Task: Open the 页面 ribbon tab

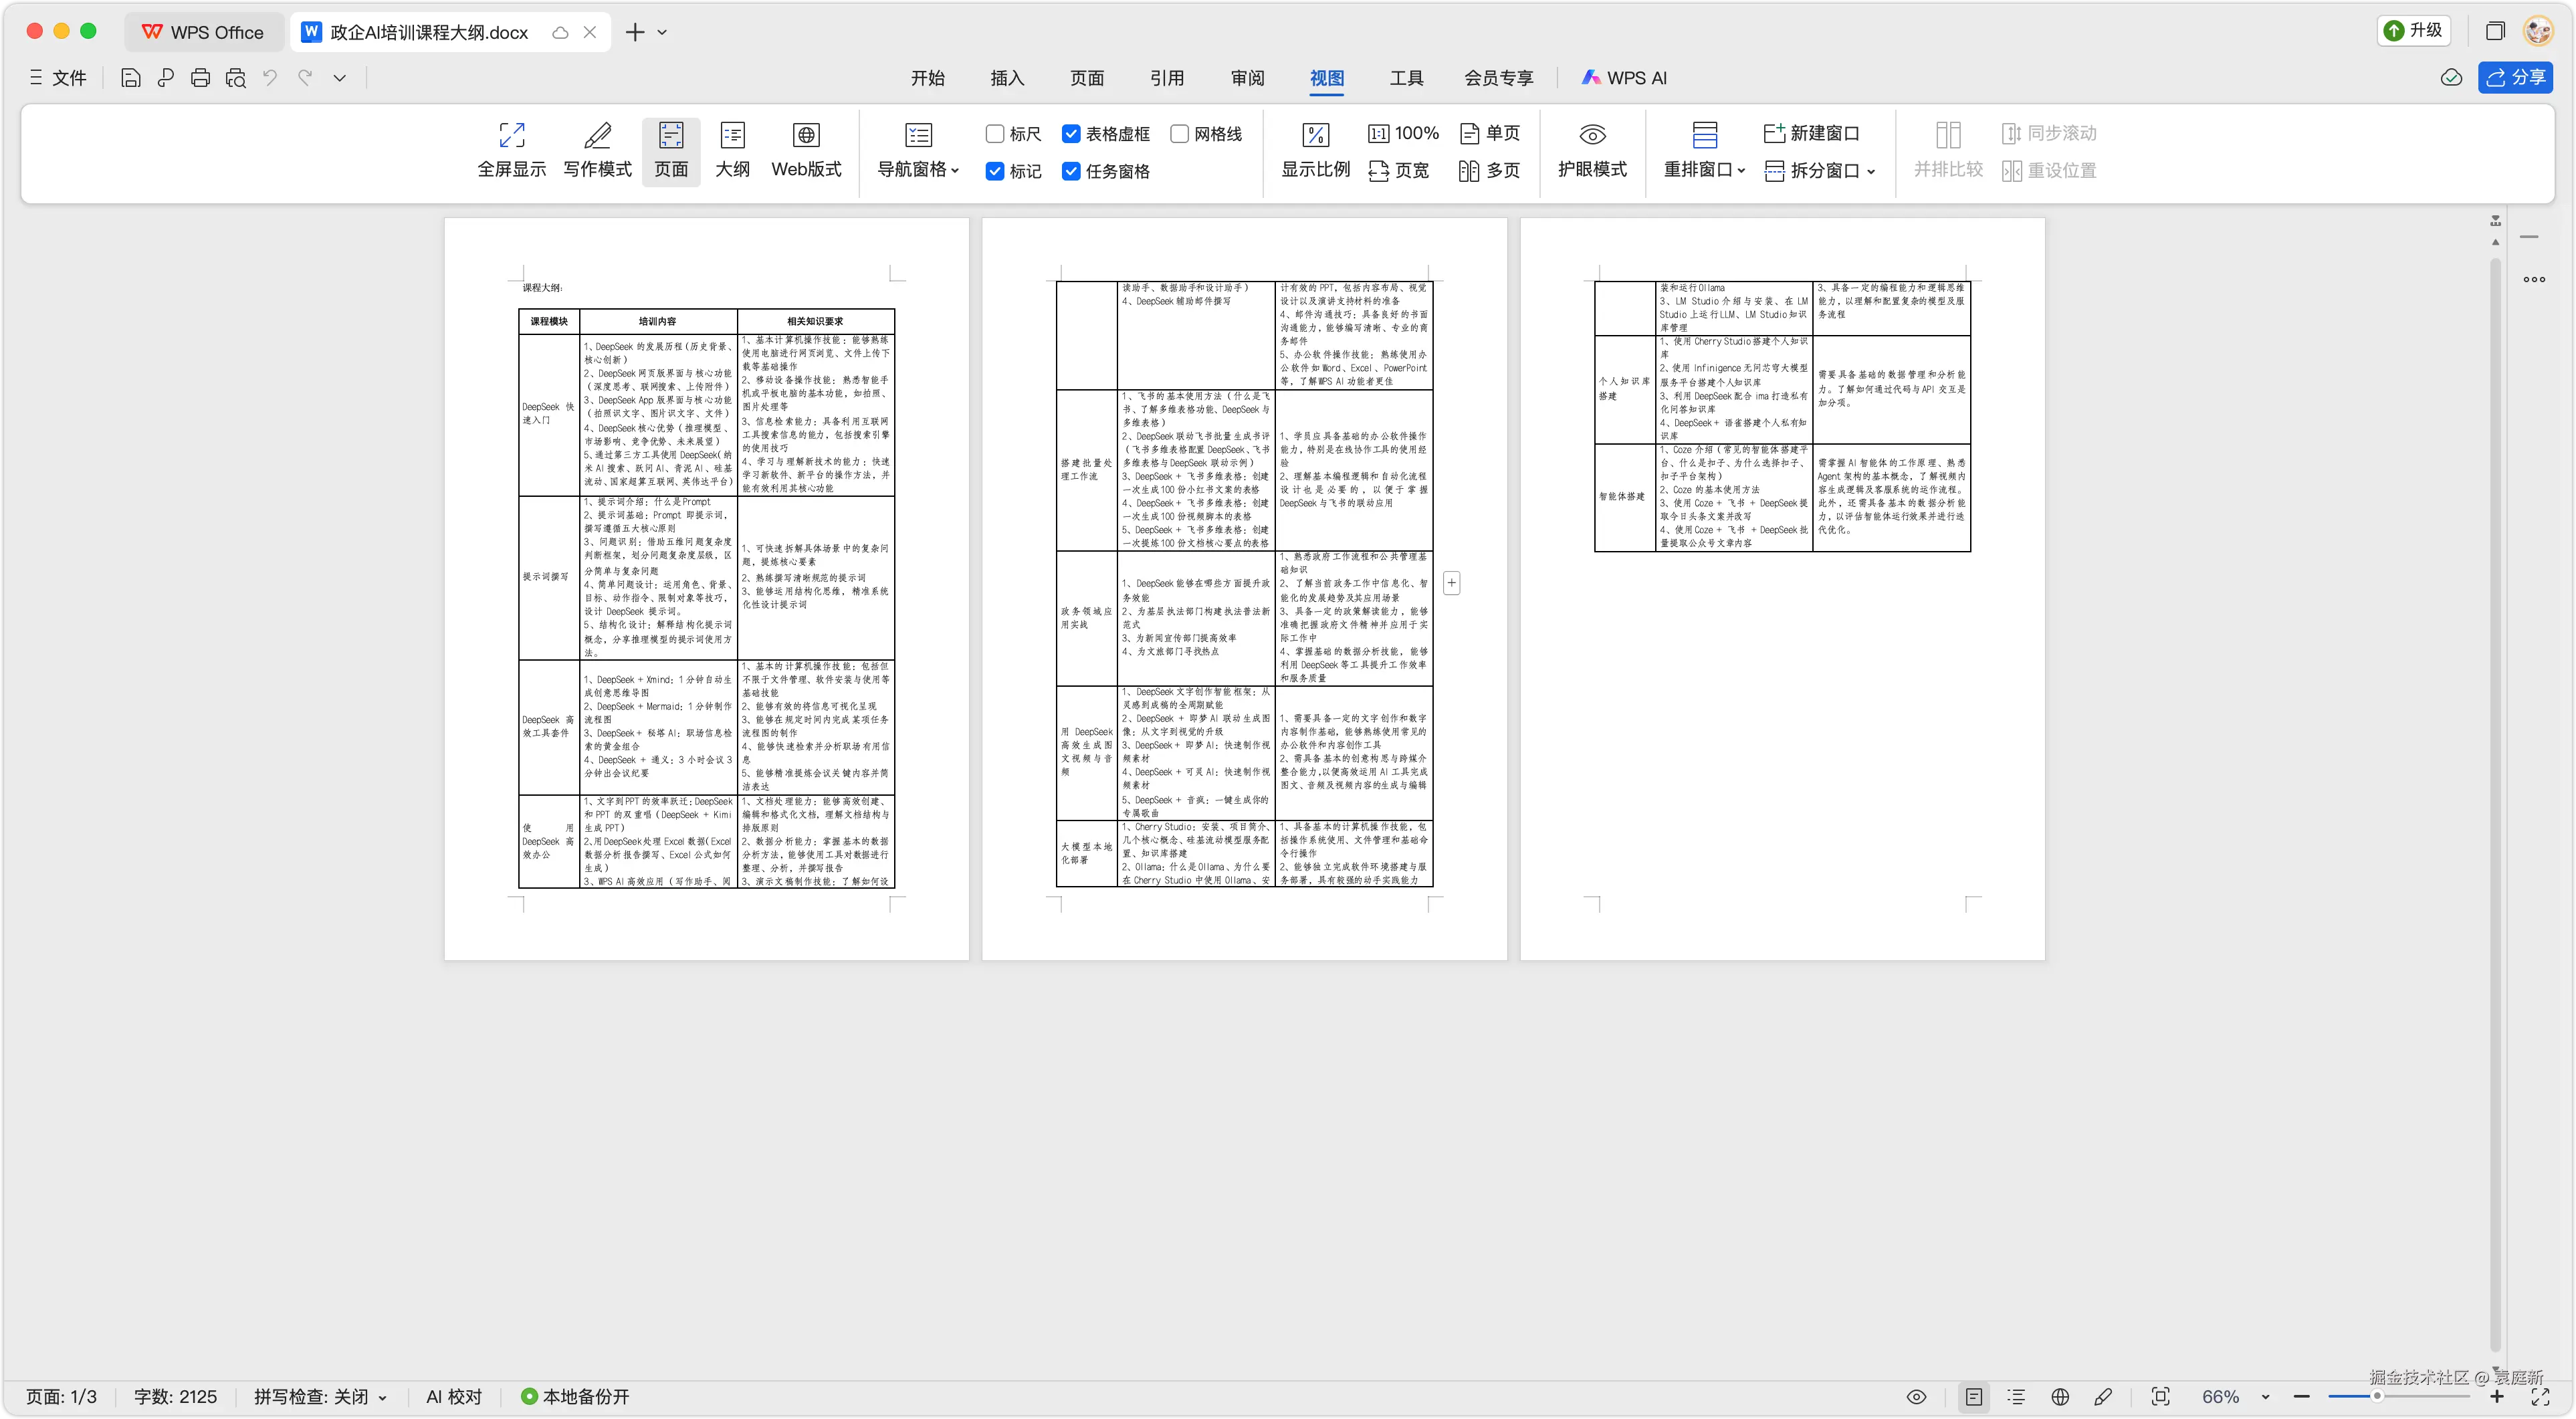Action: [1087, 78]
